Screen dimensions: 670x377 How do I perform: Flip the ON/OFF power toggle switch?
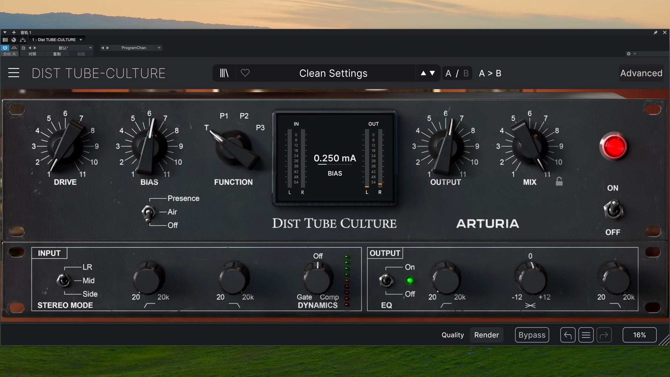(613, 210)
